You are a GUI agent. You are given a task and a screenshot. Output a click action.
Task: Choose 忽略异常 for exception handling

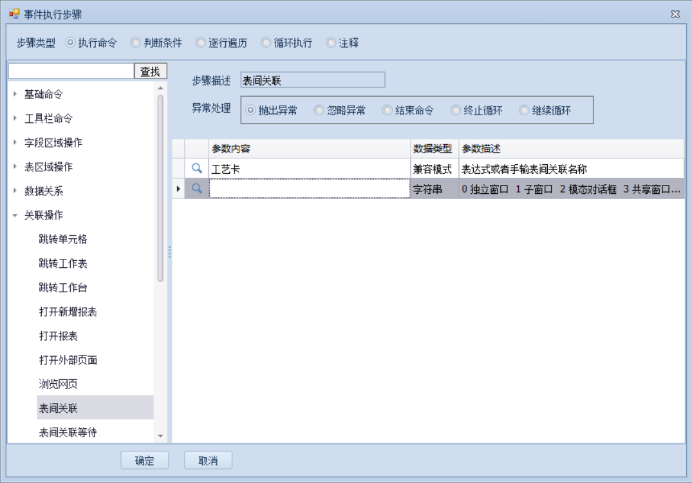[x=319, y=110]
